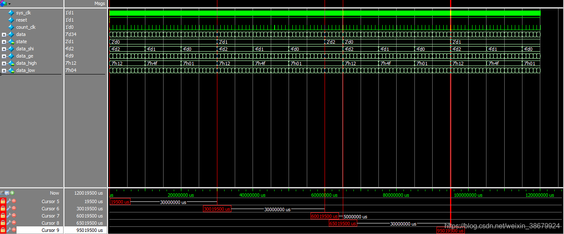Click the toggle leaf names icon in cursor pane

click(x=2, y=193)
